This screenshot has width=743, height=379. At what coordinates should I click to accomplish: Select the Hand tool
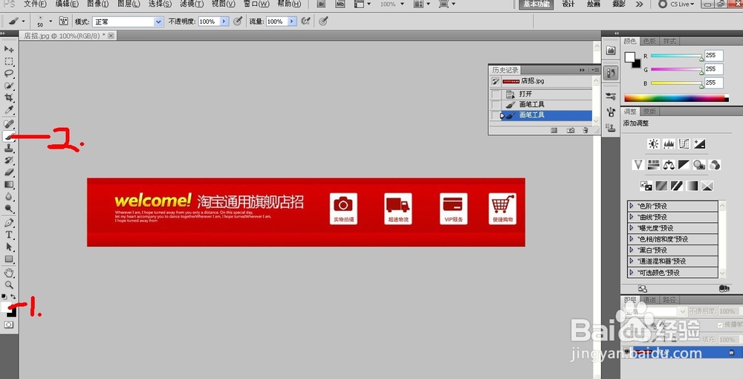click(x=9, y=273)
